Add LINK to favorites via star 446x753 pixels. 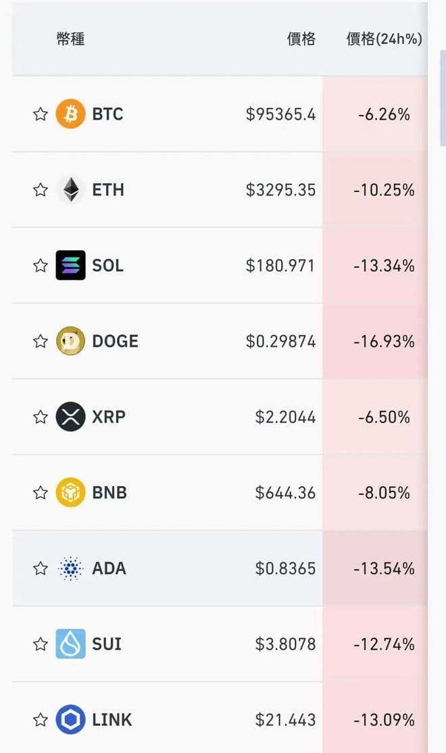[x=41, y=719]
